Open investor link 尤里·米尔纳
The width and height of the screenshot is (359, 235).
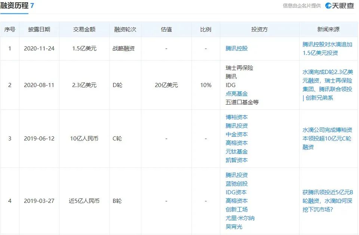click(x=240, y=218)
